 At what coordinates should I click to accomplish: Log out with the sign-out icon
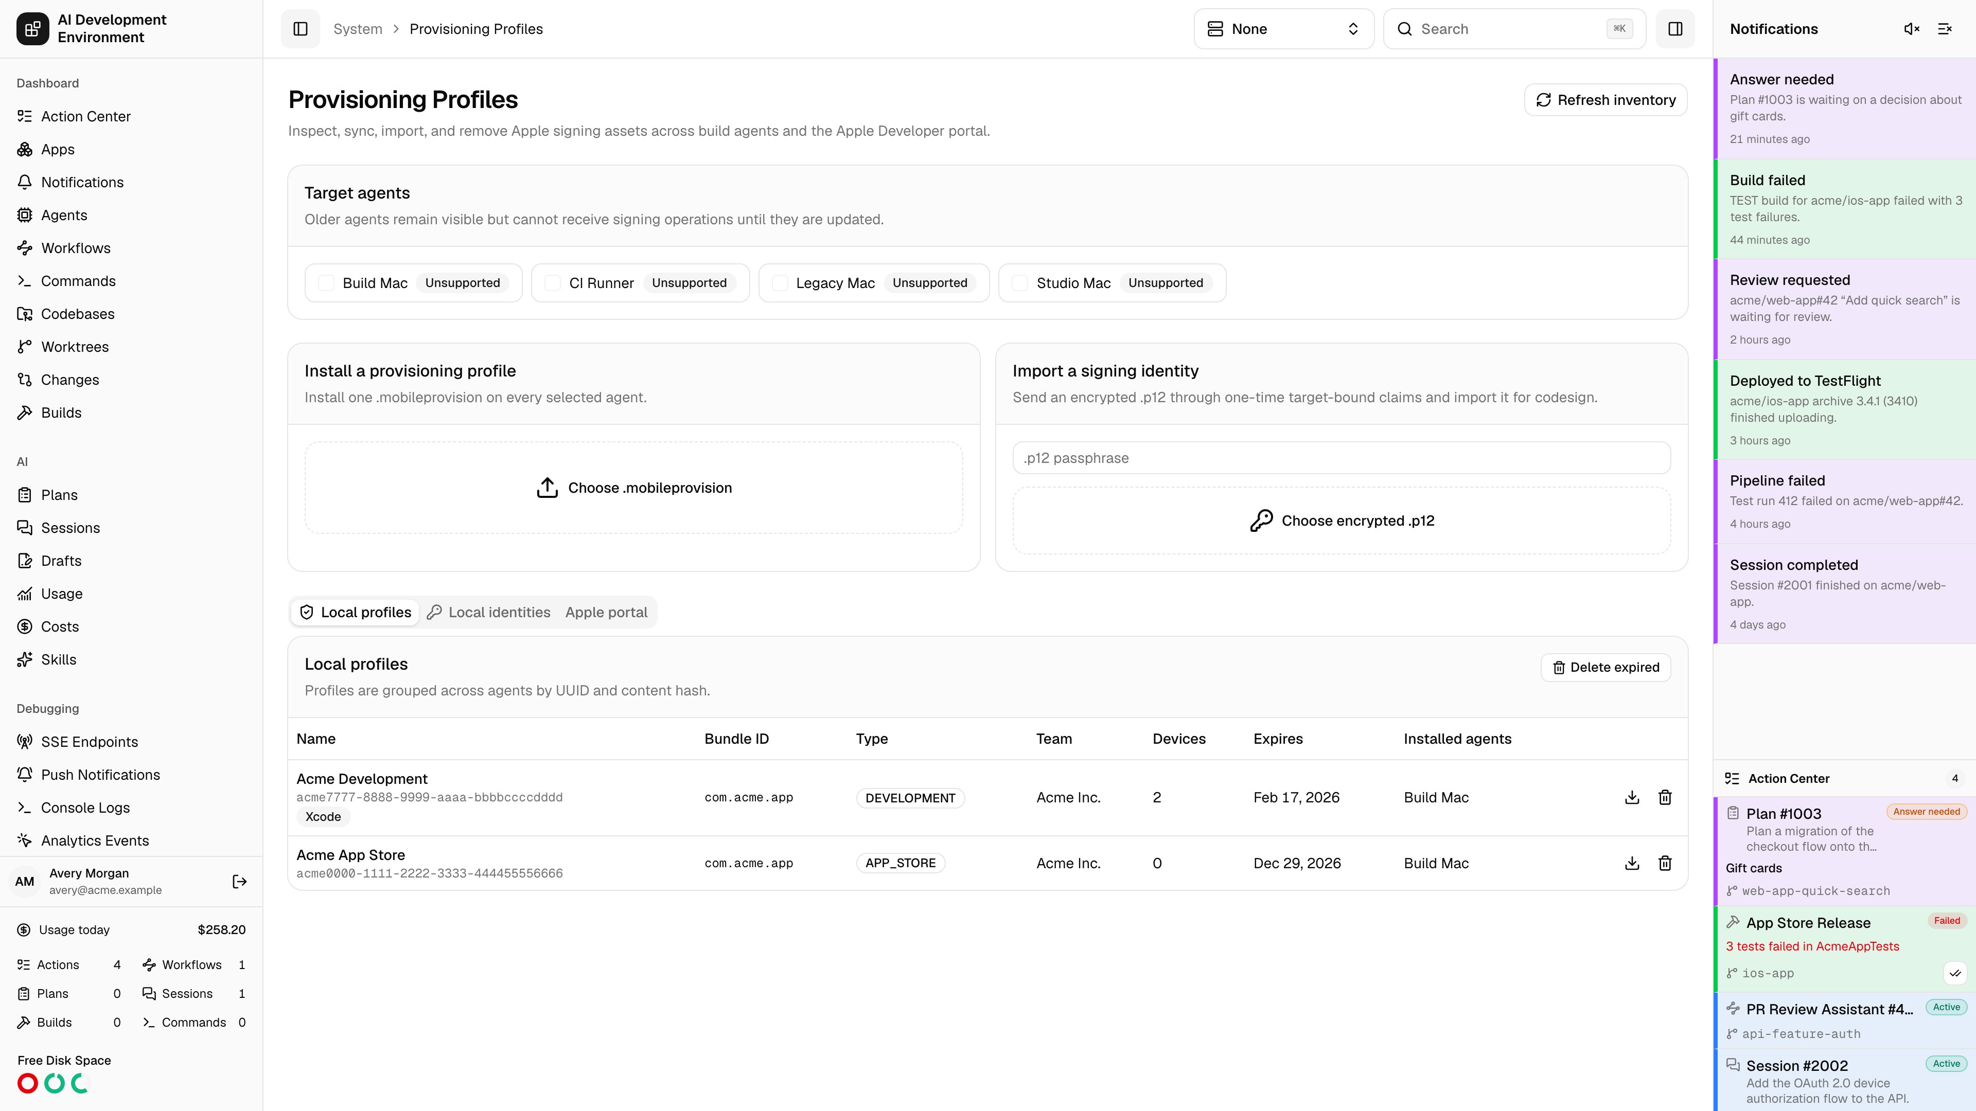pos(239,882)
